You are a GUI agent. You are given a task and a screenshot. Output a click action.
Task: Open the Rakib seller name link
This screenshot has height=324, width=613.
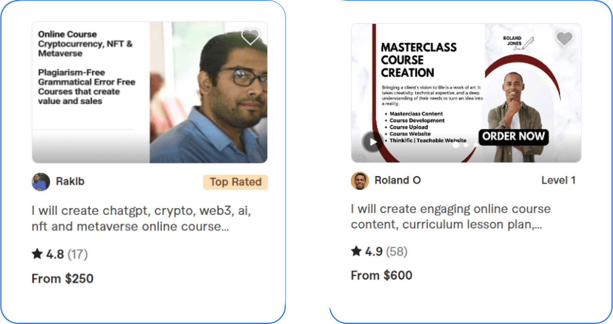pos(70,181)
